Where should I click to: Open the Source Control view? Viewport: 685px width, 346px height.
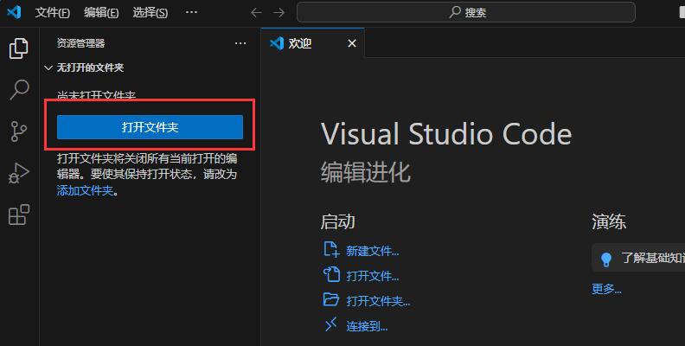[18, 131]
